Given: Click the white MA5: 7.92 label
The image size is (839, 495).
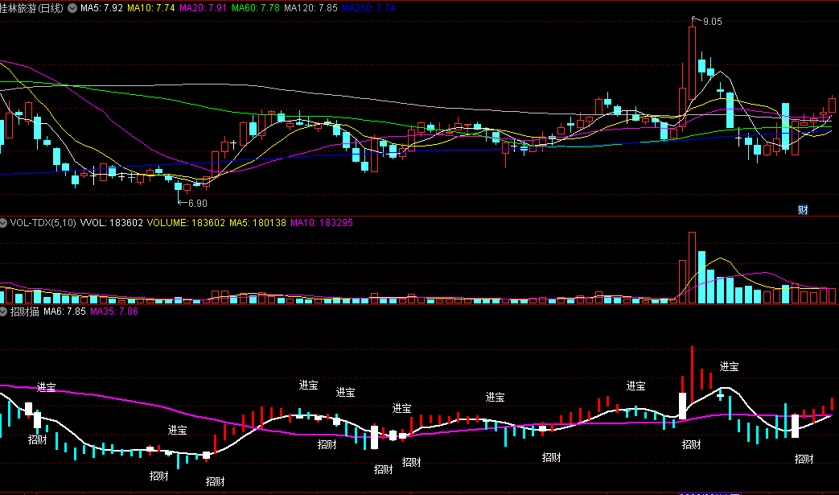Looking at the screenshot, I should coord(101,8).
